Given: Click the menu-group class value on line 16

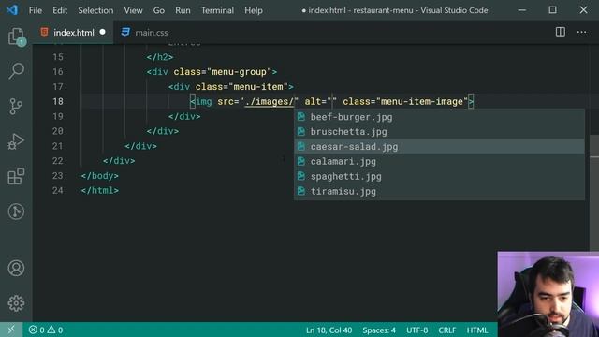Looking at the screenshot, I should click(239, 72).
